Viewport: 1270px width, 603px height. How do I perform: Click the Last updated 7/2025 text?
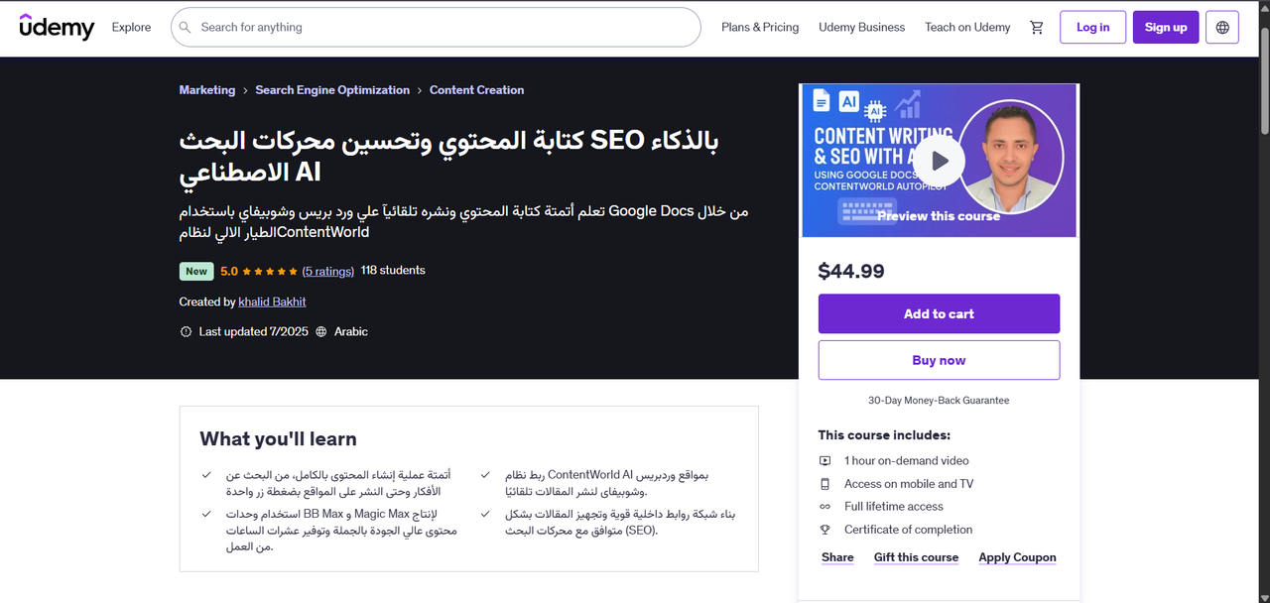(254, 332)
